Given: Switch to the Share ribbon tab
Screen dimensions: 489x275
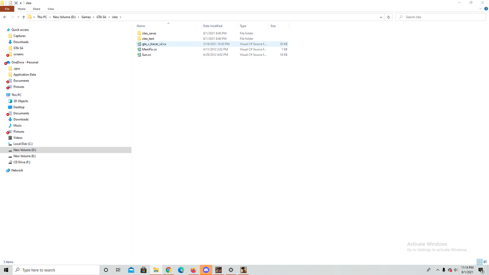Looking at the screenshot, I should pyautogui.click(x=36, y=9).
